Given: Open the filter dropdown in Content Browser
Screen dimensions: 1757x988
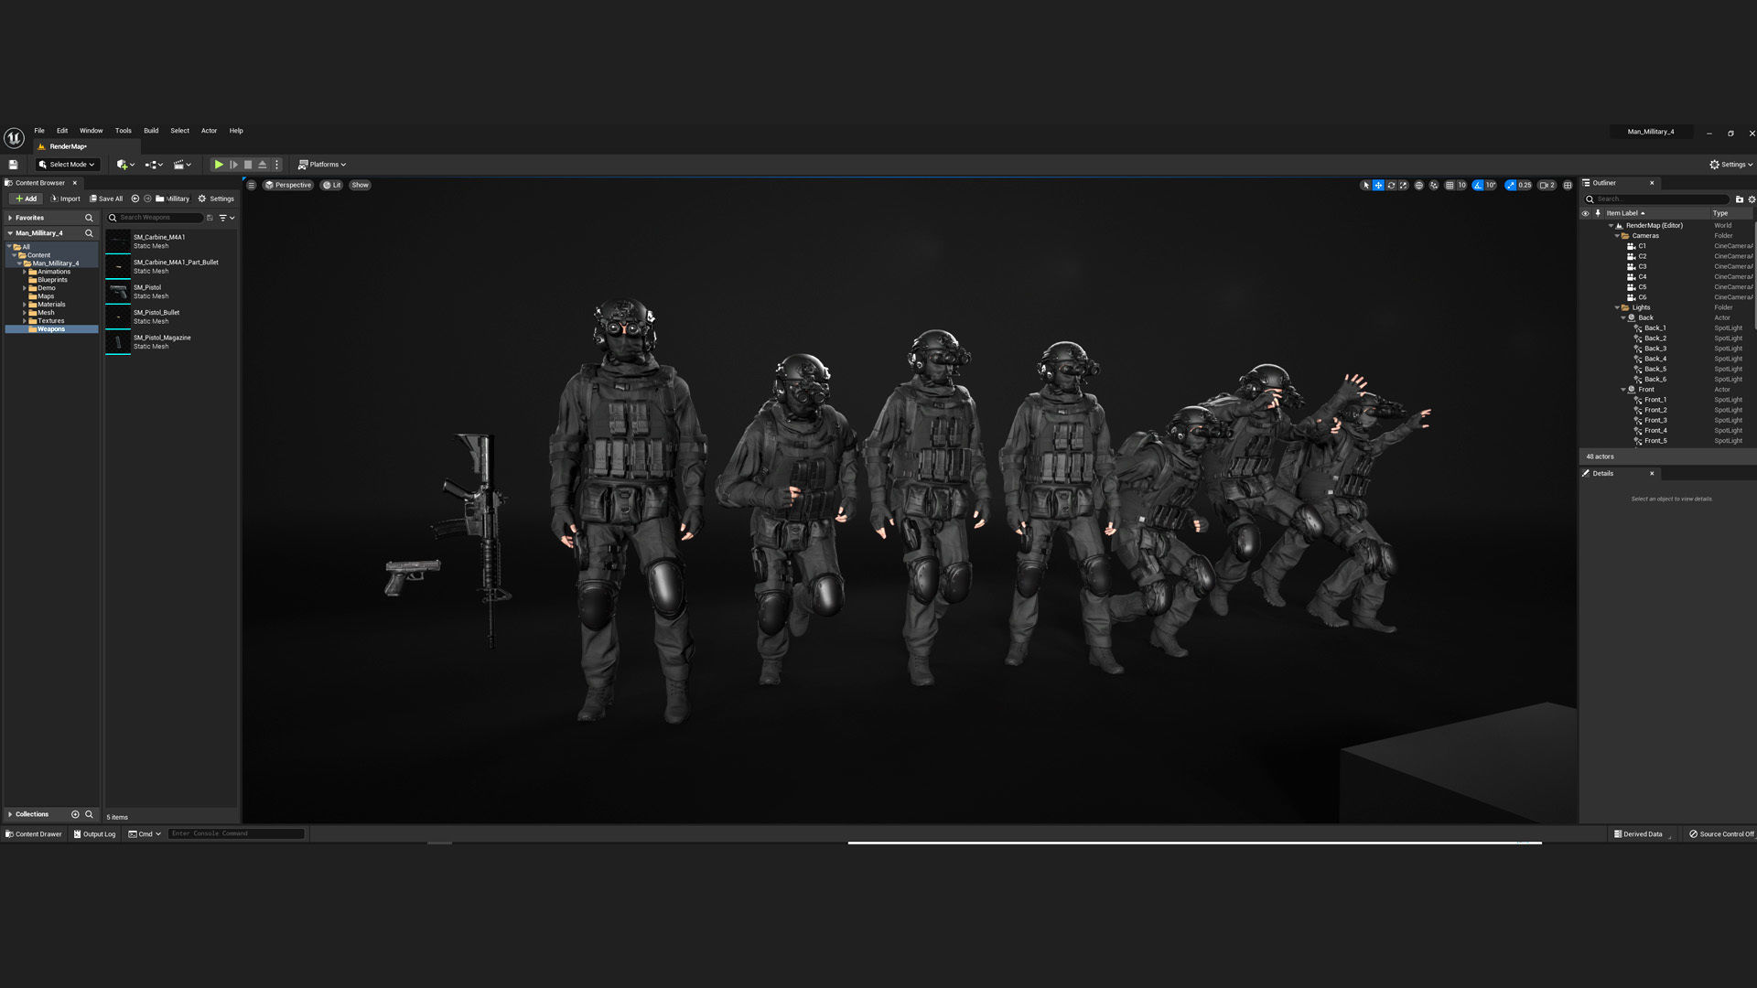Looking at the screenshot, I should pyautogui.click(x=226, y=218).
